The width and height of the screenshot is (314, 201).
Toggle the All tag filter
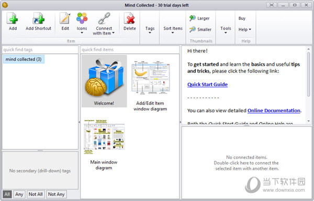point(7,194)
